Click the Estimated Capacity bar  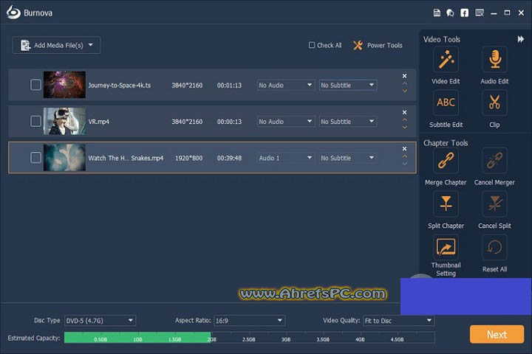250,337
